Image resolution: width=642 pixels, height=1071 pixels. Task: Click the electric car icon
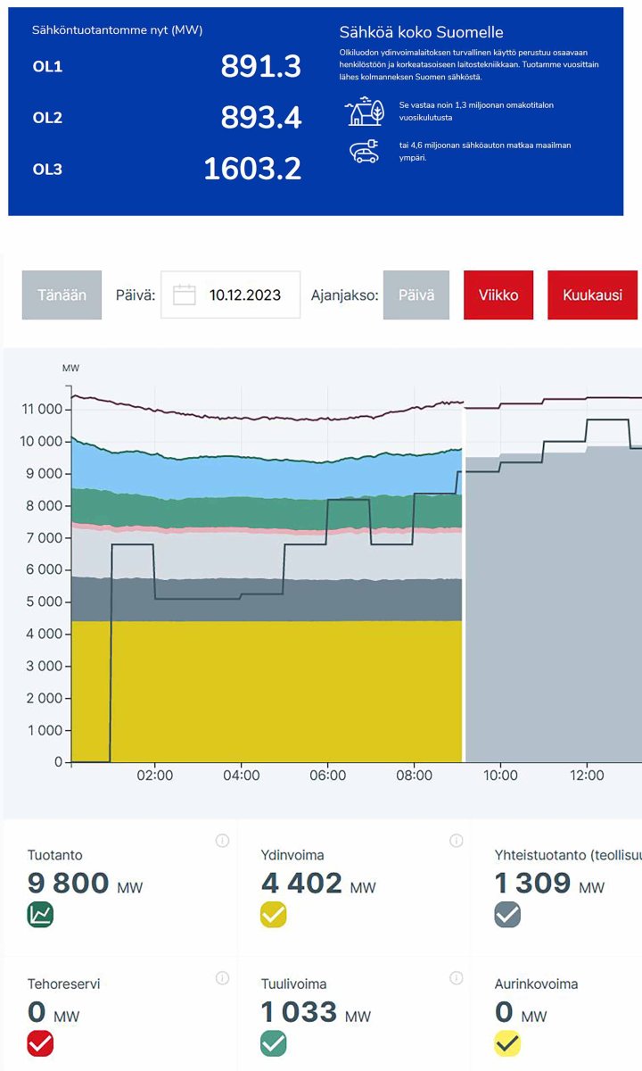pyautogui.click(x=364, y=153)
